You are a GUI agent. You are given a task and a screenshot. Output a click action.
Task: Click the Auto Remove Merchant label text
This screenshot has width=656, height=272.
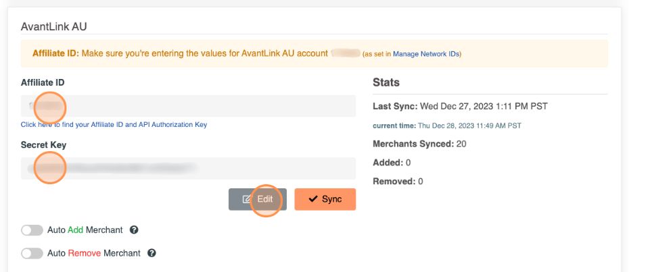click(94, 253)
